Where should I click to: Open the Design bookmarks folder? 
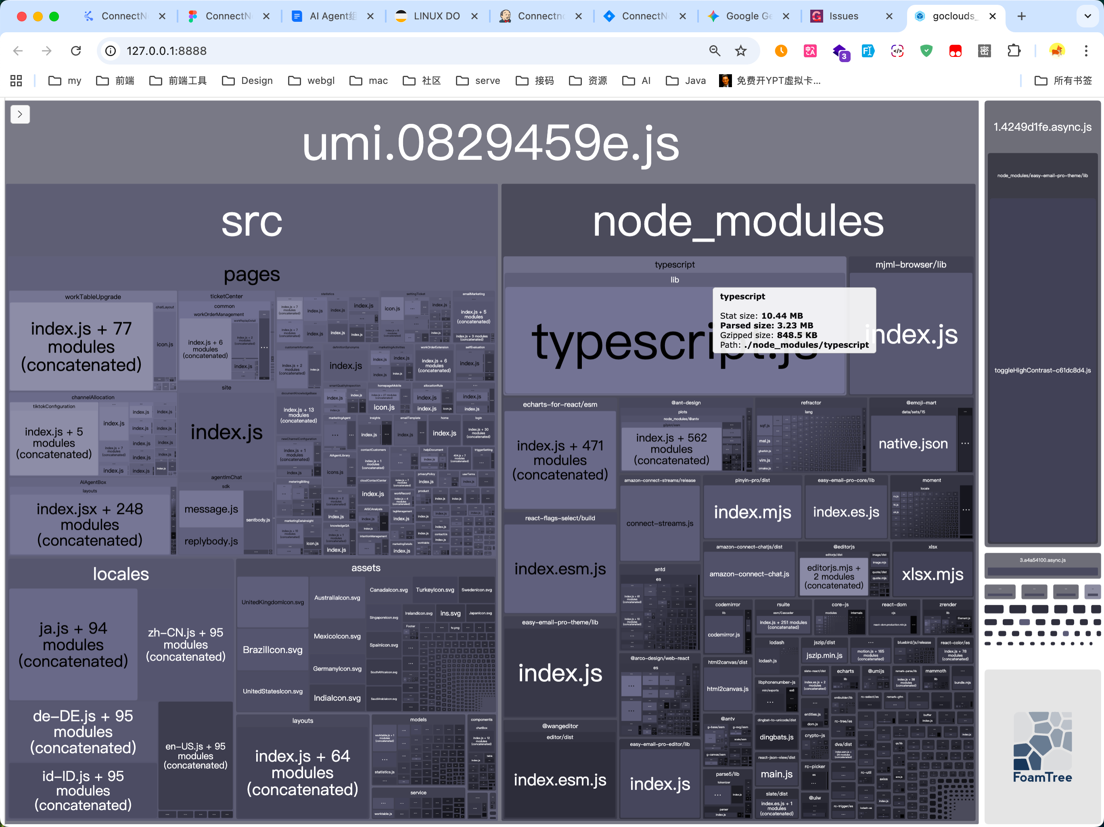tap(247, 80)
